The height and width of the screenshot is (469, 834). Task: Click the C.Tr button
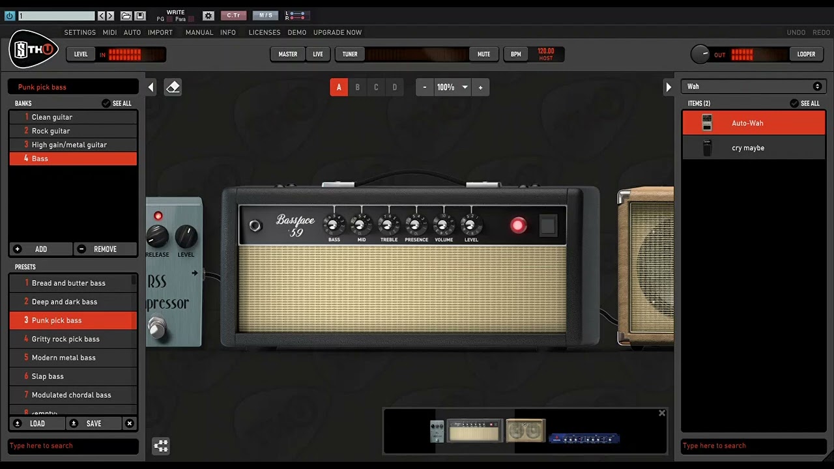233,16
